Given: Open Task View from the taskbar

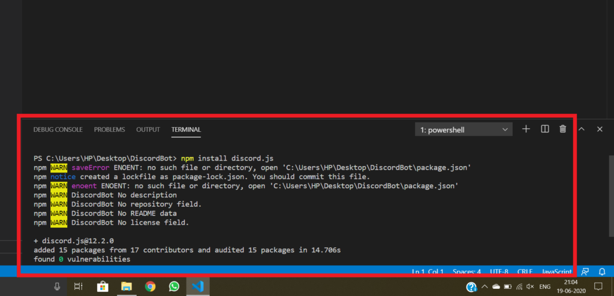Looking at the screenshot, I should click(x=79, y=286).
